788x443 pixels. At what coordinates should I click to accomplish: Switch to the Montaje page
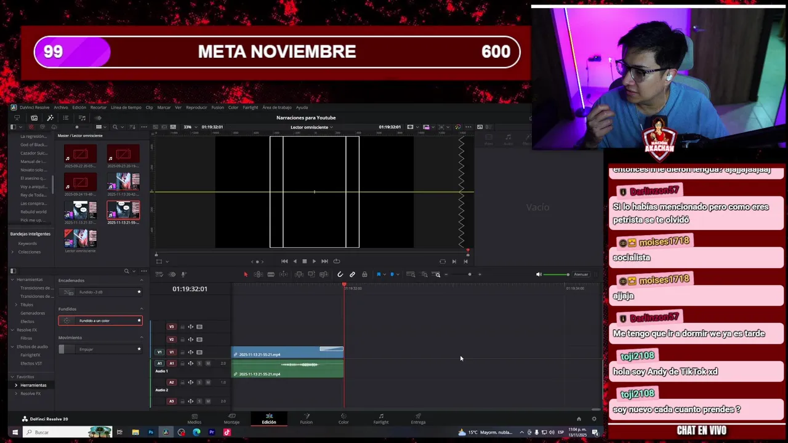coord(231,419)
